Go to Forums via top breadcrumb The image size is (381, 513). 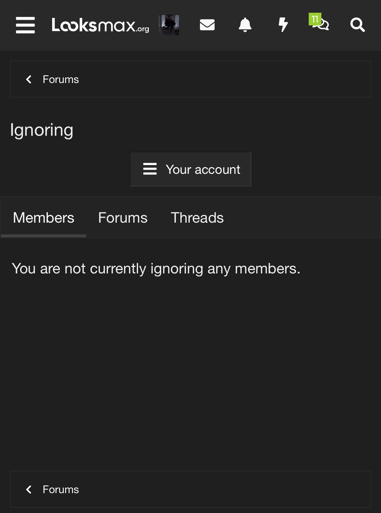[x=61, y=79]
